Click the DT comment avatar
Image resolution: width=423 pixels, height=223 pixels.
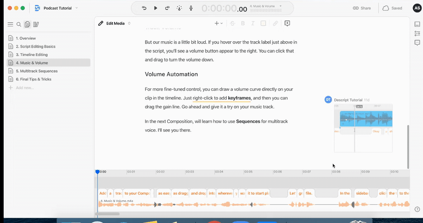[328, 100]
